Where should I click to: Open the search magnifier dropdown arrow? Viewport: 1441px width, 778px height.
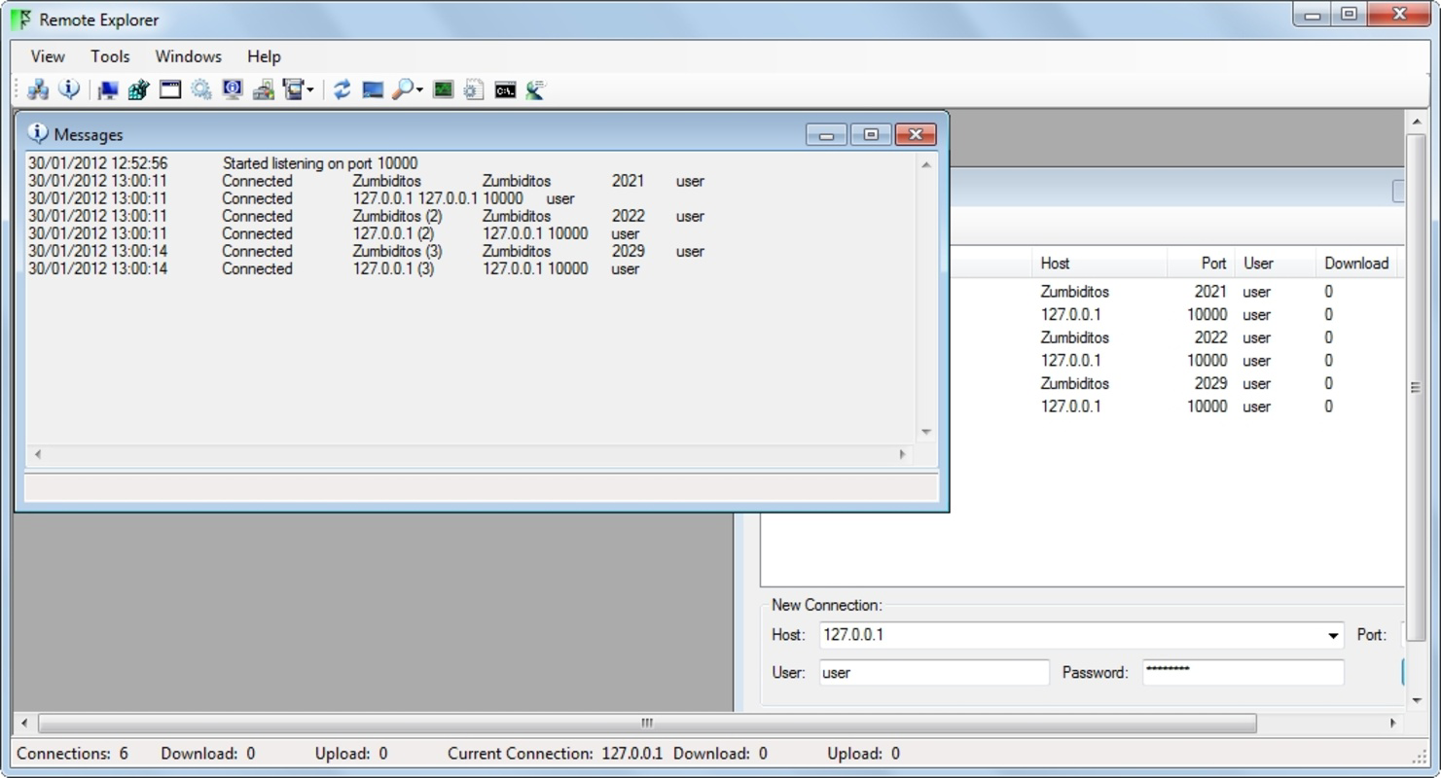tap(417, 89)
